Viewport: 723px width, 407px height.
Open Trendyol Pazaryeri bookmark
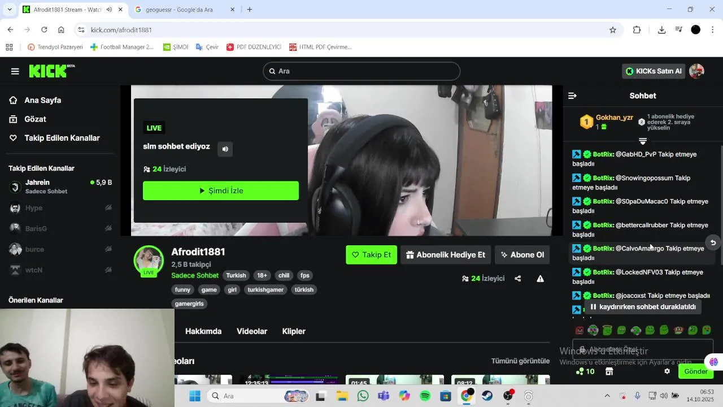(55, 47)
